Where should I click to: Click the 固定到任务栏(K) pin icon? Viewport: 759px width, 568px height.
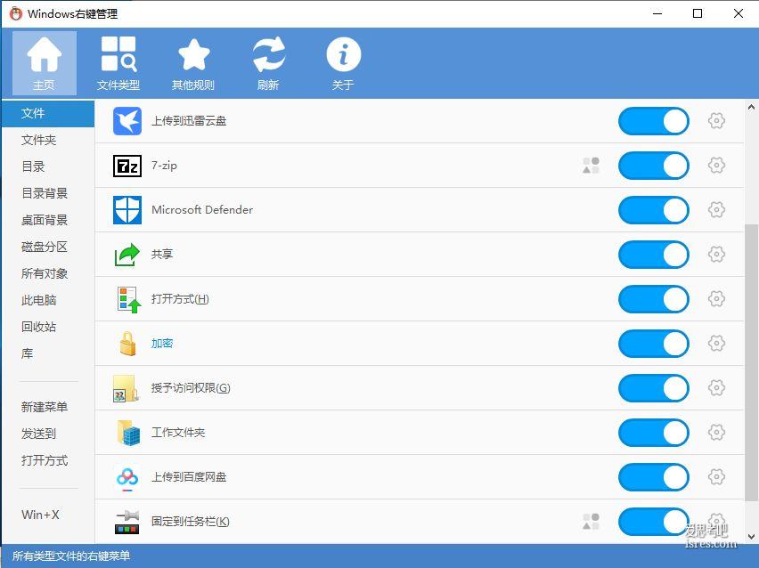pyautogui.click(x=127, y=522)
